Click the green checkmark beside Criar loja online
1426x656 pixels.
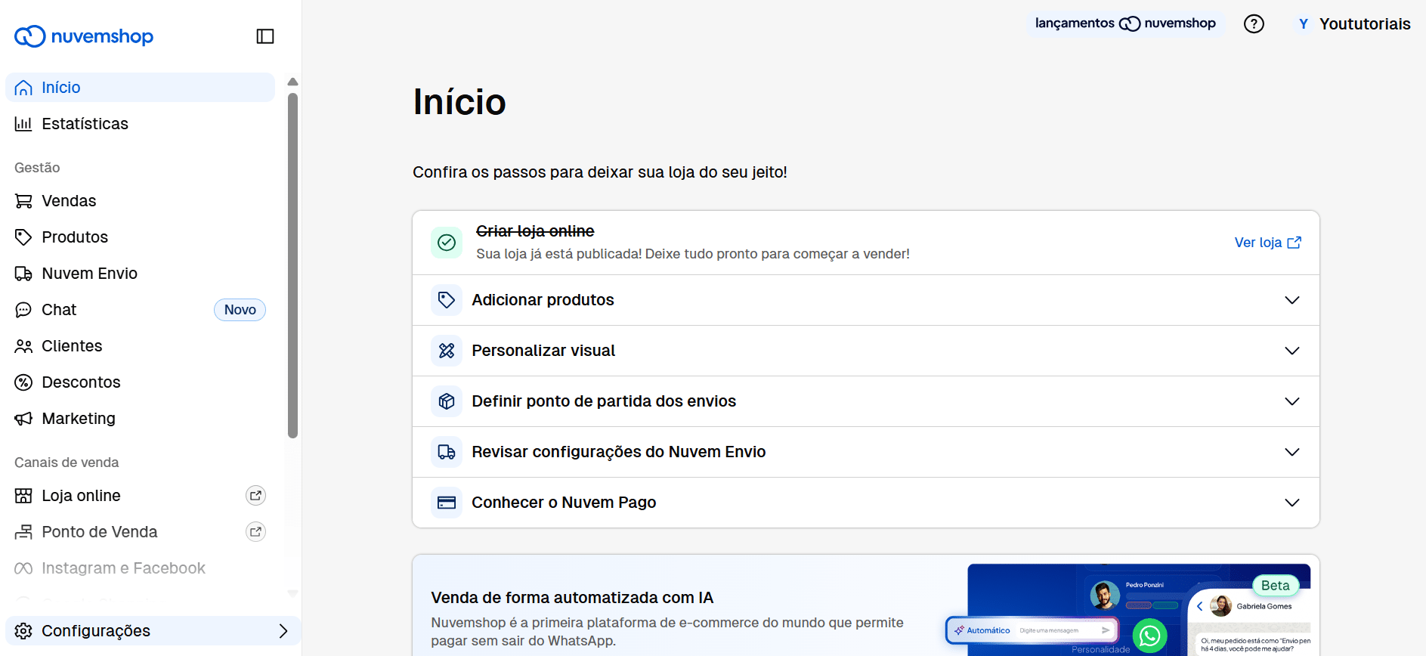pyautogui.click(x=447, y=243)
